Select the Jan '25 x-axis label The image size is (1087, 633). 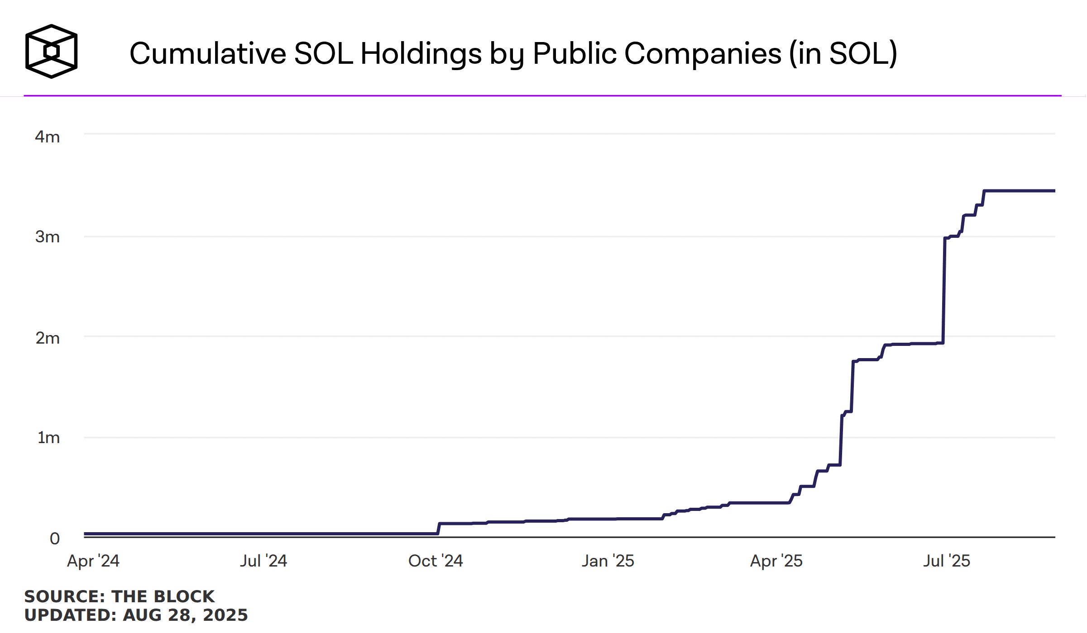608,561
